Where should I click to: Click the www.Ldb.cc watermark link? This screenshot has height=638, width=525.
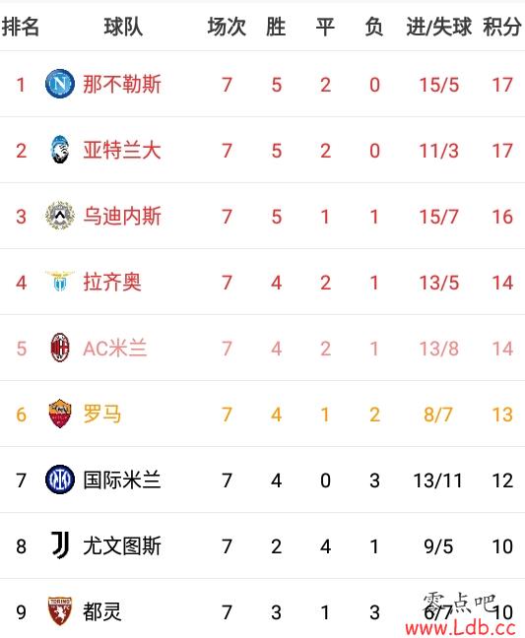460,628
